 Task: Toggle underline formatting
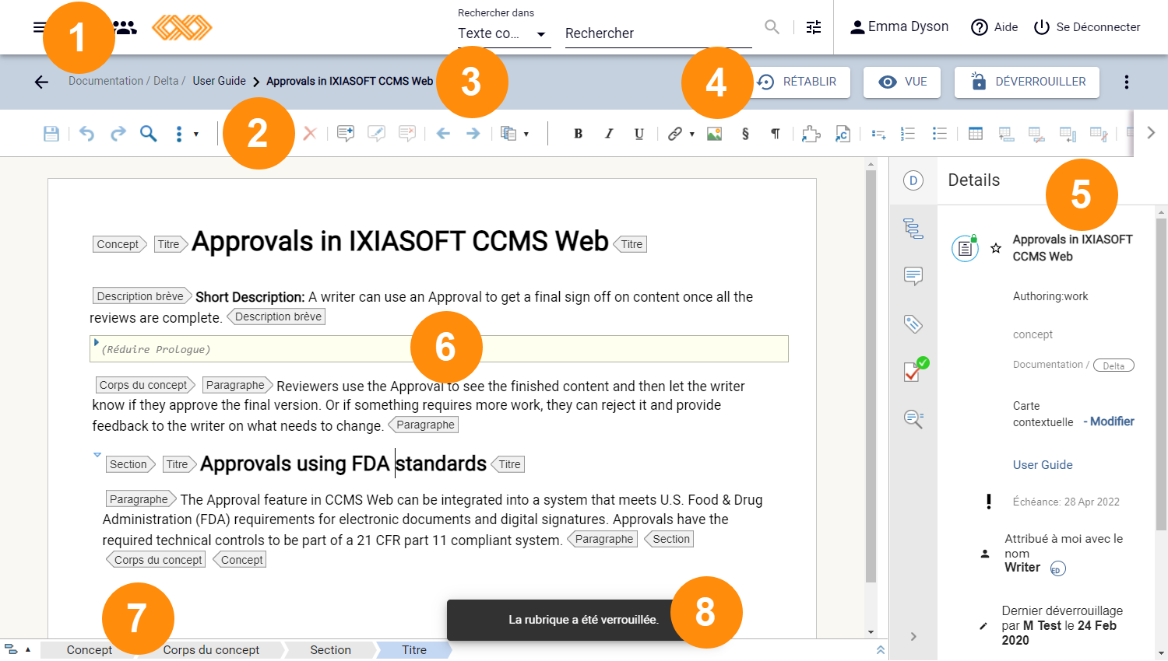pos(639,134)
